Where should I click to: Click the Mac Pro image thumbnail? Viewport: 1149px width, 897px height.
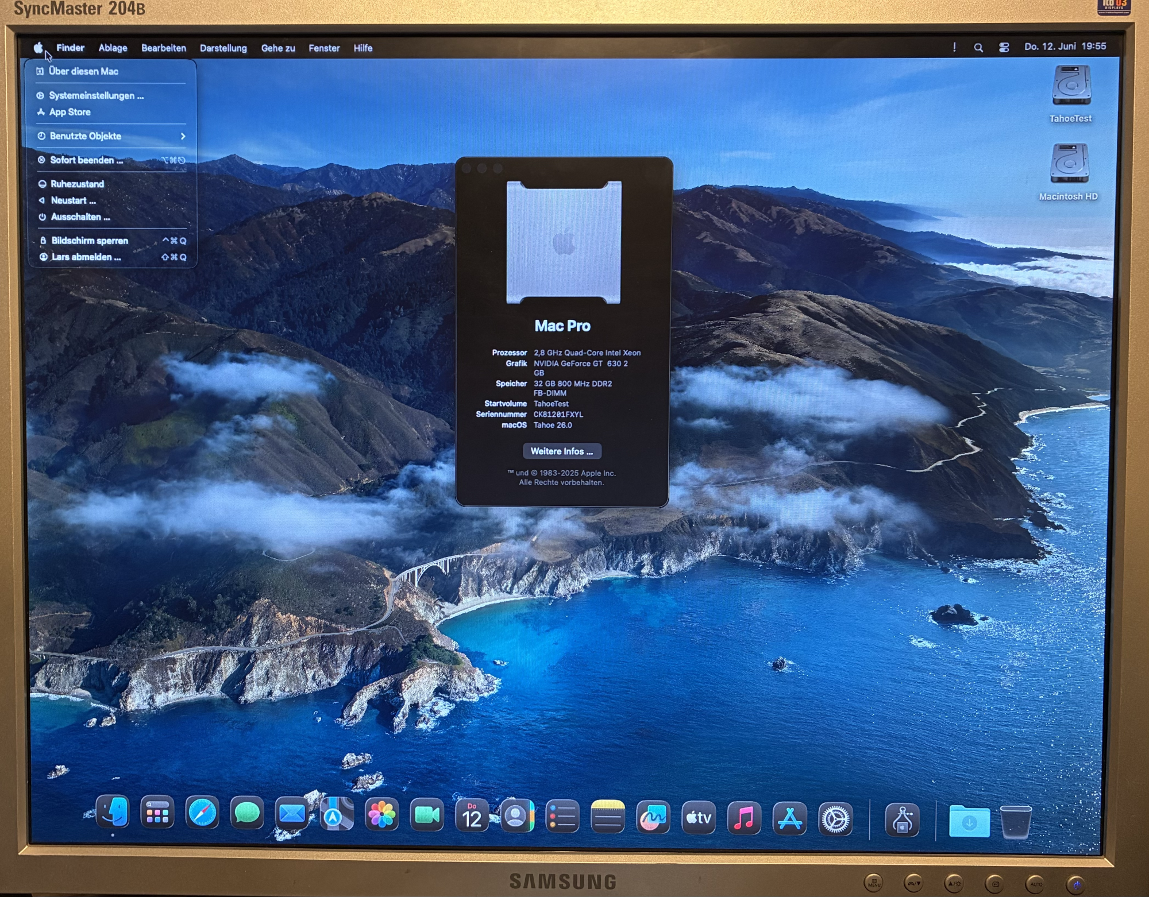click(564, 242)
